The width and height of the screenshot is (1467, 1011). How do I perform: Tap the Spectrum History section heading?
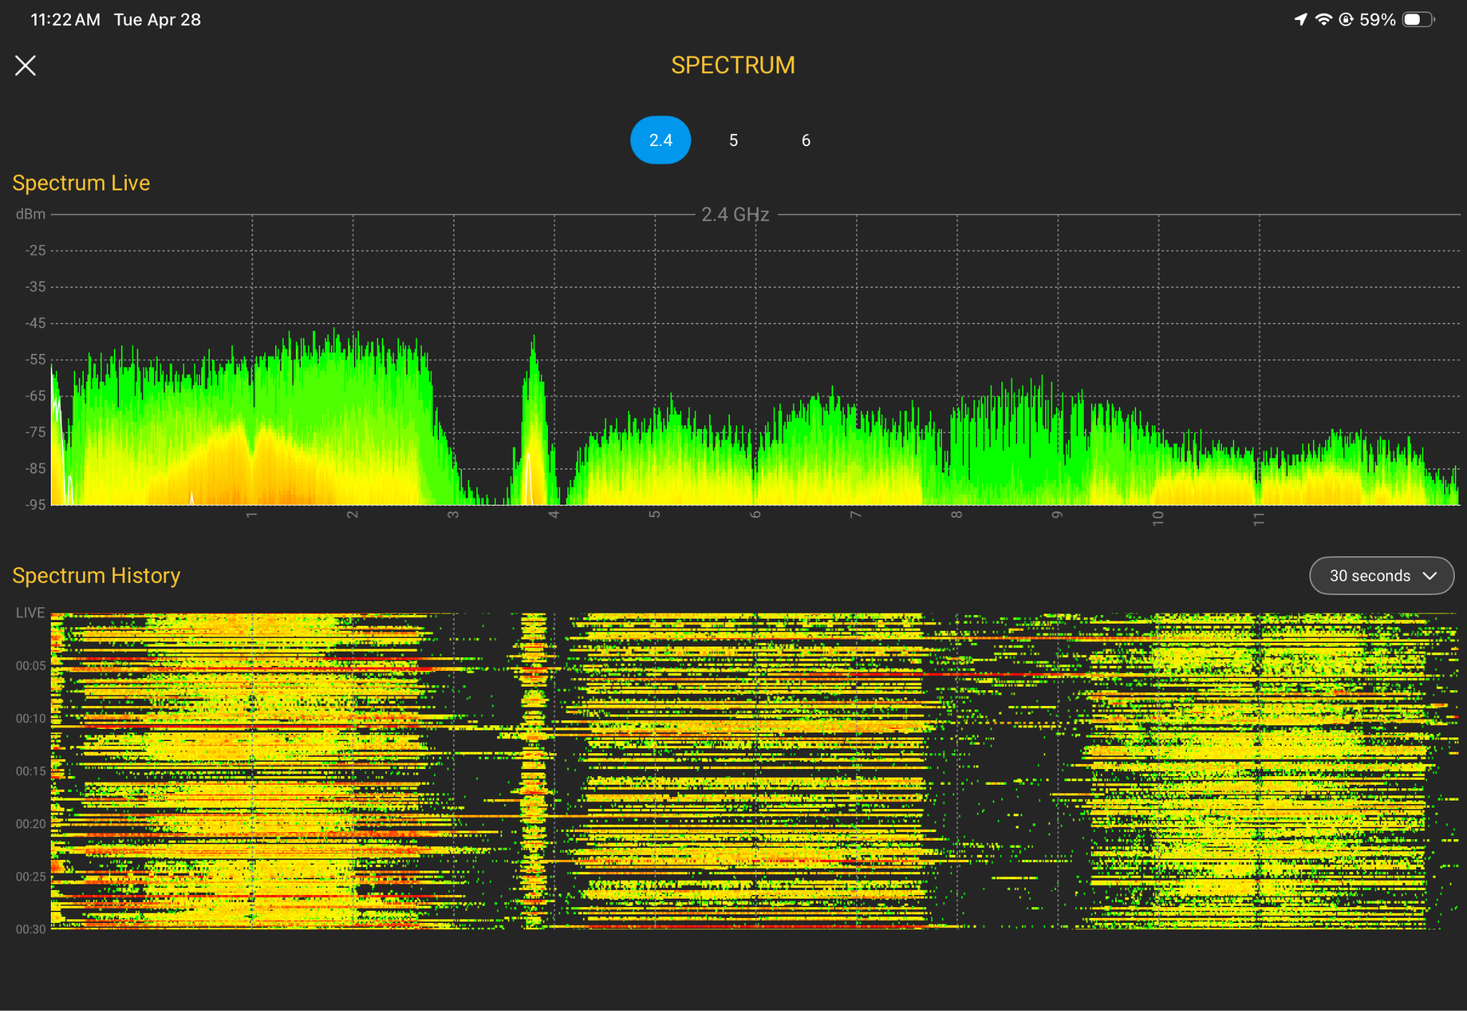tap(96, 576)
